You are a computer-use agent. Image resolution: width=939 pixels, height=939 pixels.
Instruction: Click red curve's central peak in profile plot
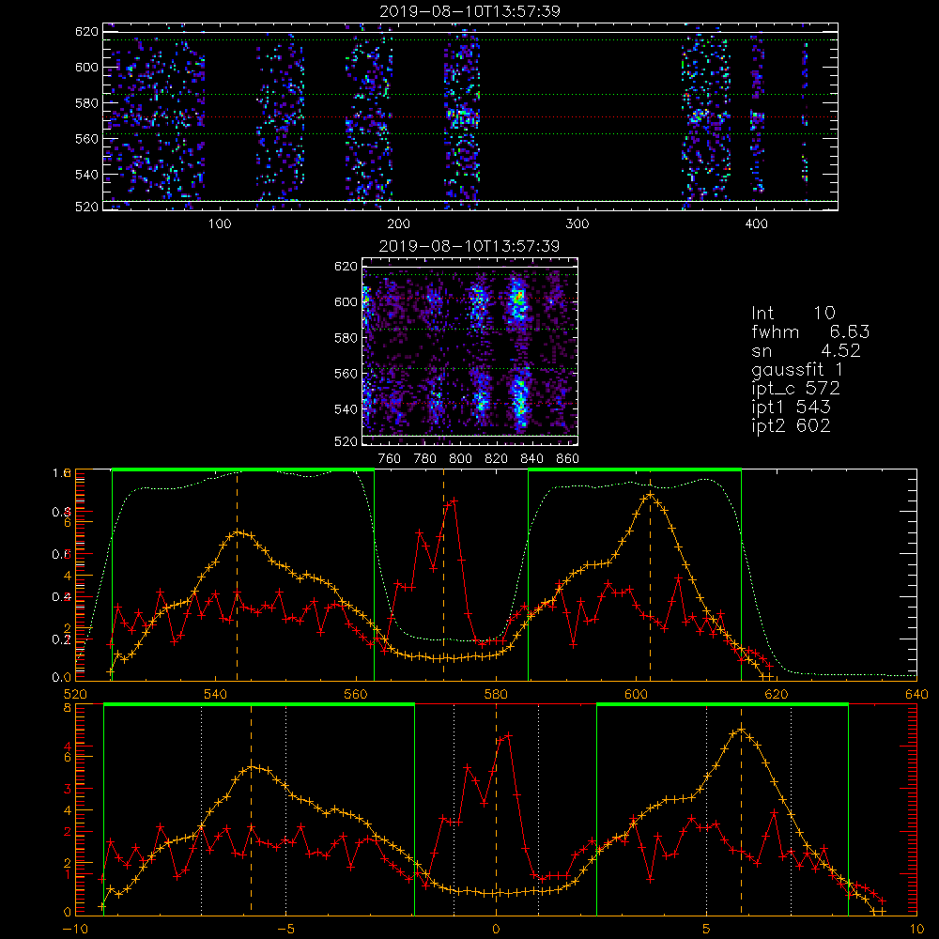[x=454, y=500]
